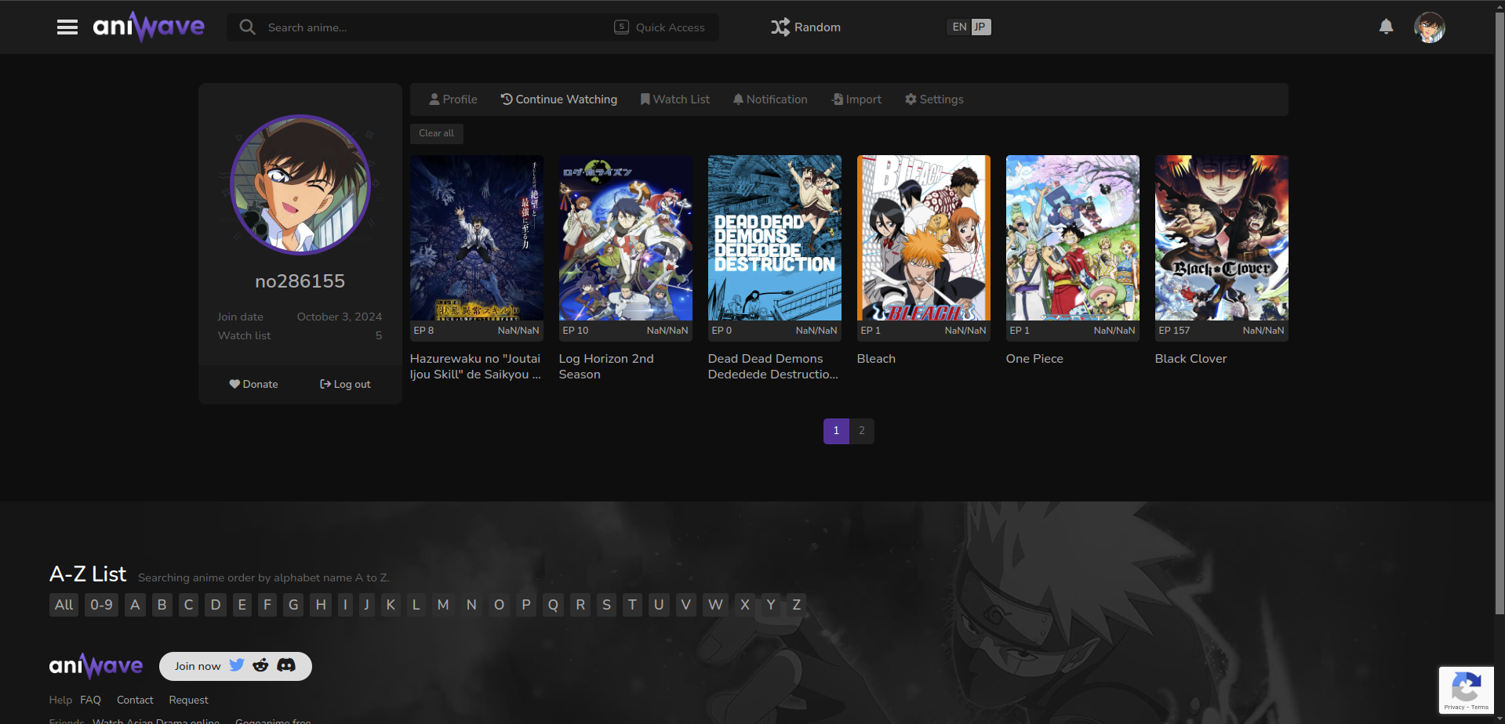Open the Discord icon in Join now

tap(286, 665)
